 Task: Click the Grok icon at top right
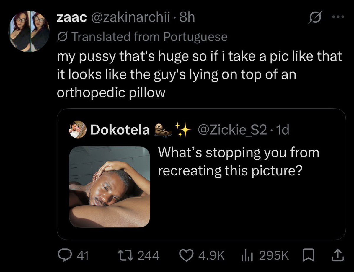[x=315, y=17]
